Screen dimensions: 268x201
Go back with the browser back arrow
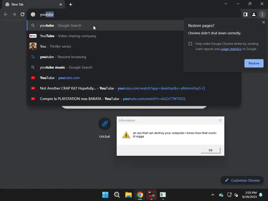tap(6, 15)
